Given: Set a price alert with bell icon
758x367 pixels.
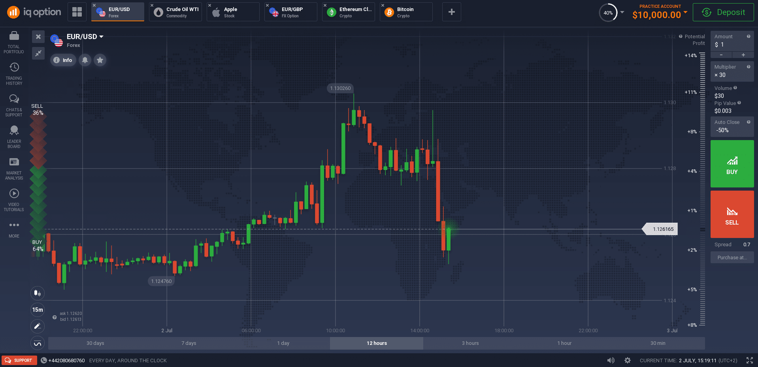Looking at the screenshot, I should (x=85, y=60).
